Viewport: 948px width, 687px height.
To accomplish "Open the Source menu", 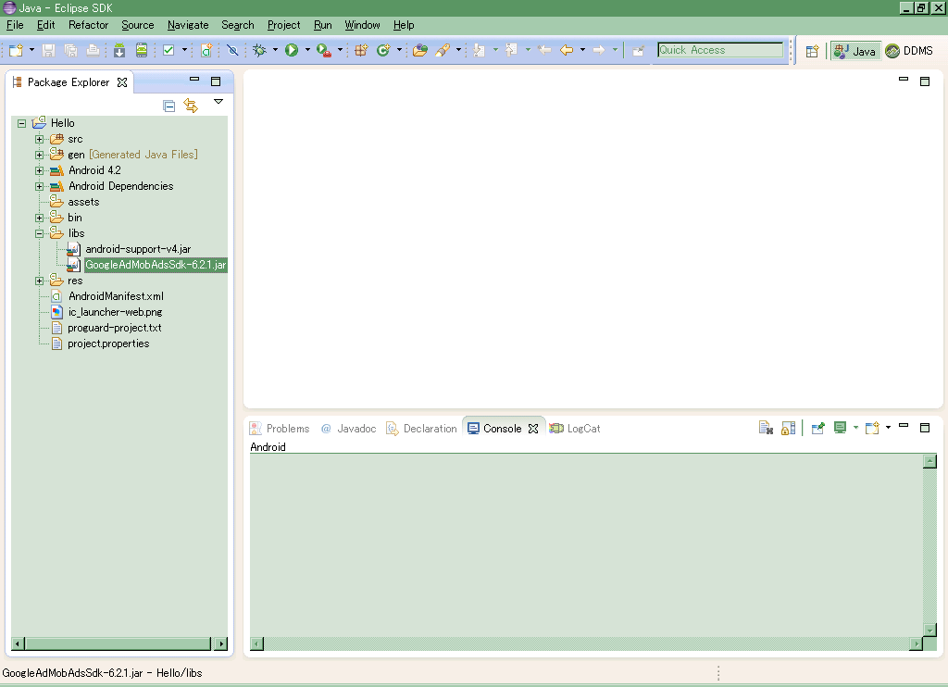I will click(x=138, y=25).
